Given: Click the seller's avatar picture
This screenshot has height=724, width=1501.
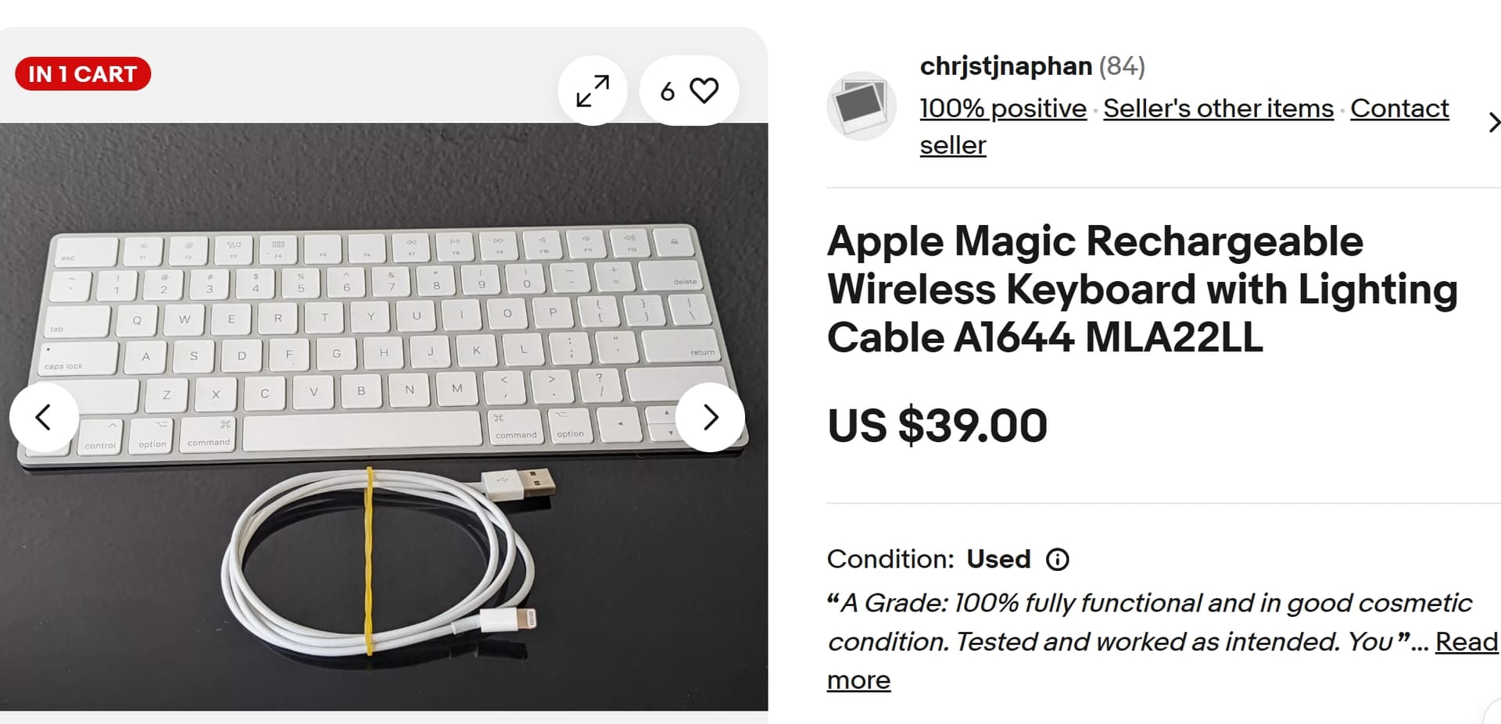Looking at the screenshot, I should coord(862,106).
